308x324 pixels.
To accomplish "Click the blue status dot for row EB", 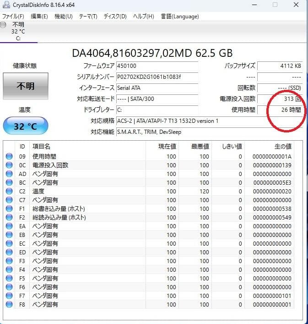I will click(x=9, y=235).
